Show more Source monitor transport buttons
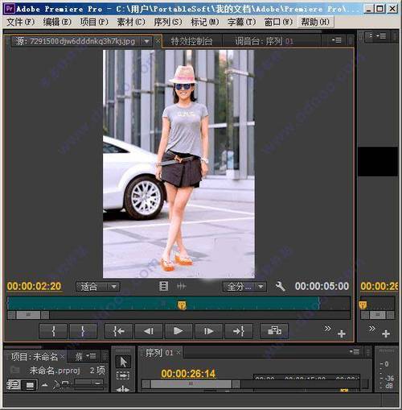 (327, 329)
